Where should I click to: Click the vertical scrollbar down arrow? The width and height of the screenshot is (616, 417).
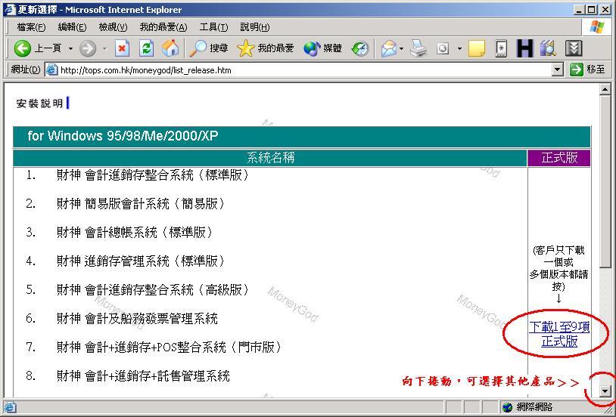click(605, 391)
